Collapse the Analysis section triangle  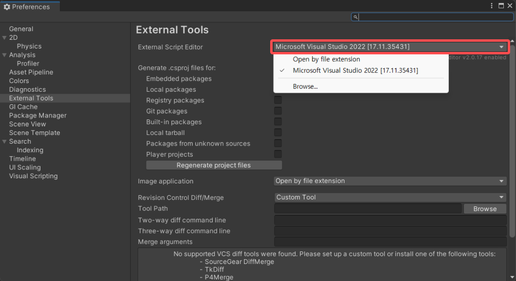[x=4, y=55]
